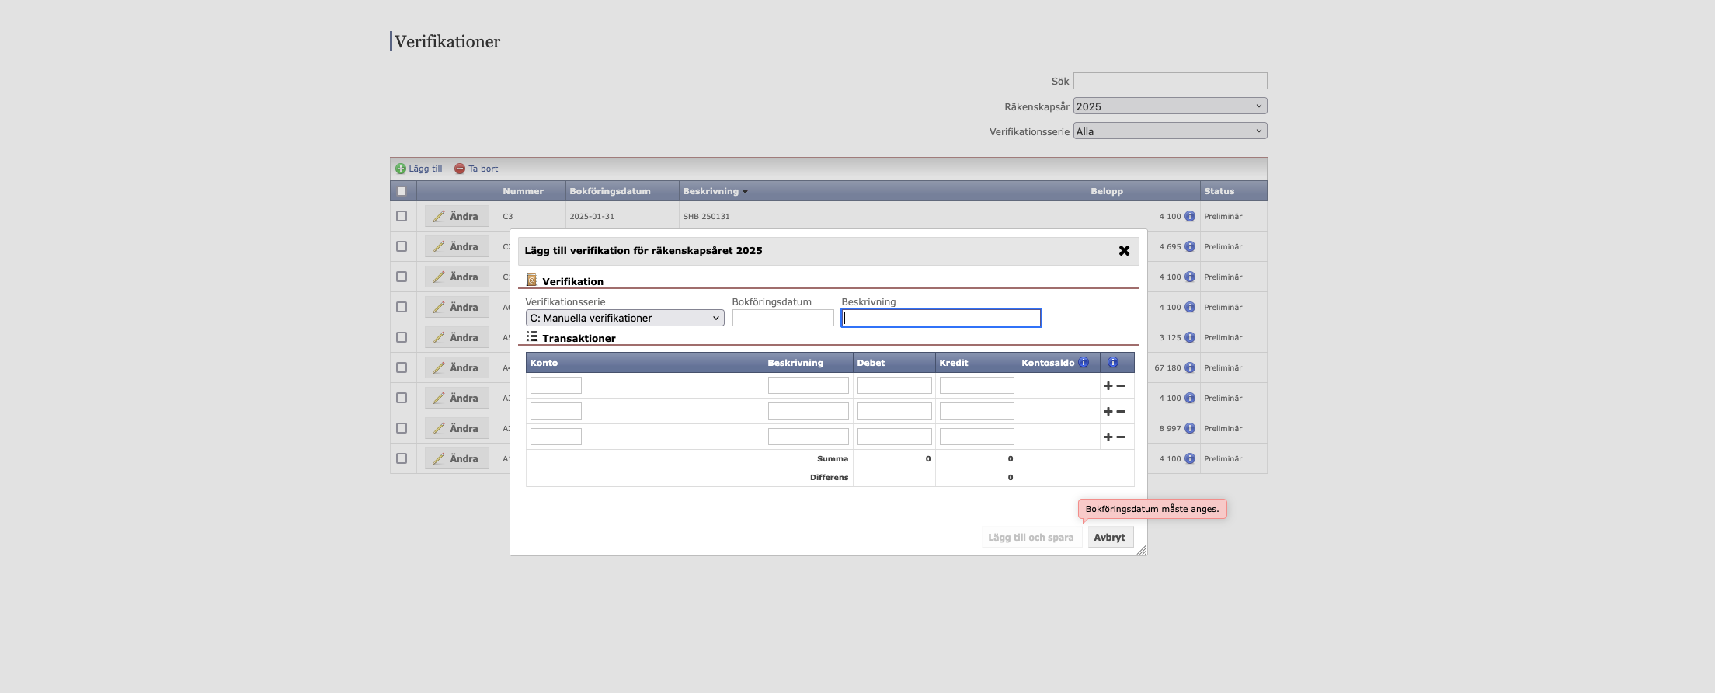Image resolution: width=1715 pixels, height=693 pixels.
Task: Click the Kontosaldo info icon
Action: pos(1084,363)
